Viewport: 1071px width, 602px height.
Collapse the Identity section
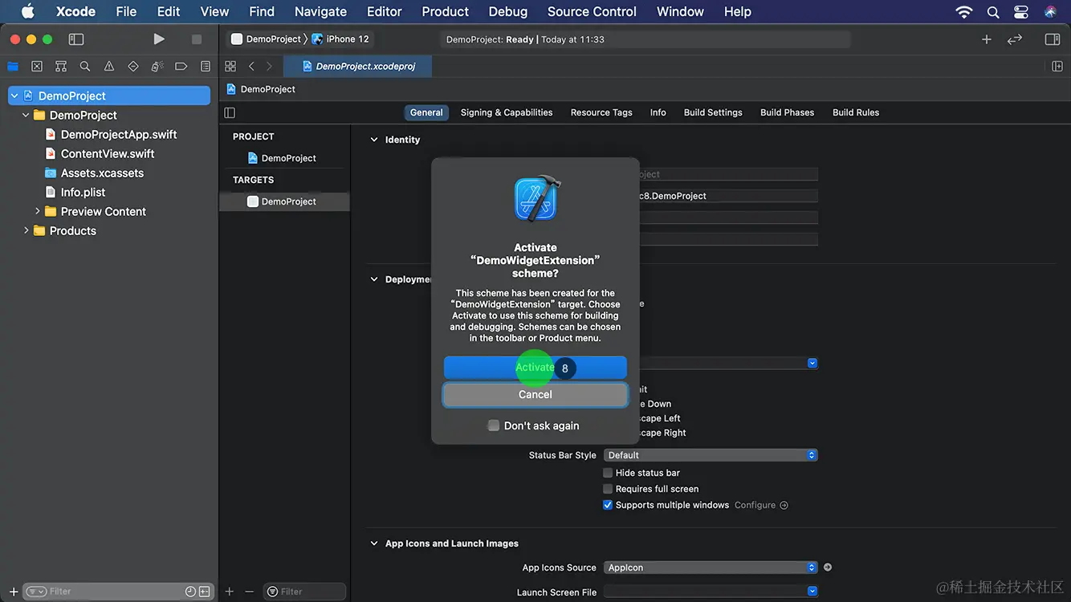(x=373, y=140)
